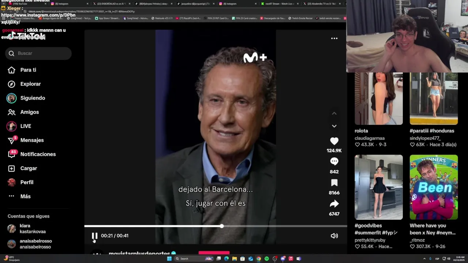Mute the video with speaker icon

(x=334, y=236)
